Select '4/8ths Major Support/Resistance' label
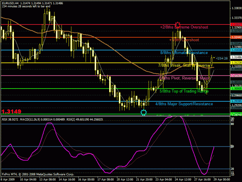The image size is (242, 182). (x=184, y=104)
